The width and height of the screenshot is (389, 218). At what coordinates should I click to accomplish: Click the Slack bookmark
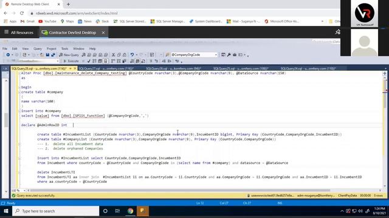(102, 22)
